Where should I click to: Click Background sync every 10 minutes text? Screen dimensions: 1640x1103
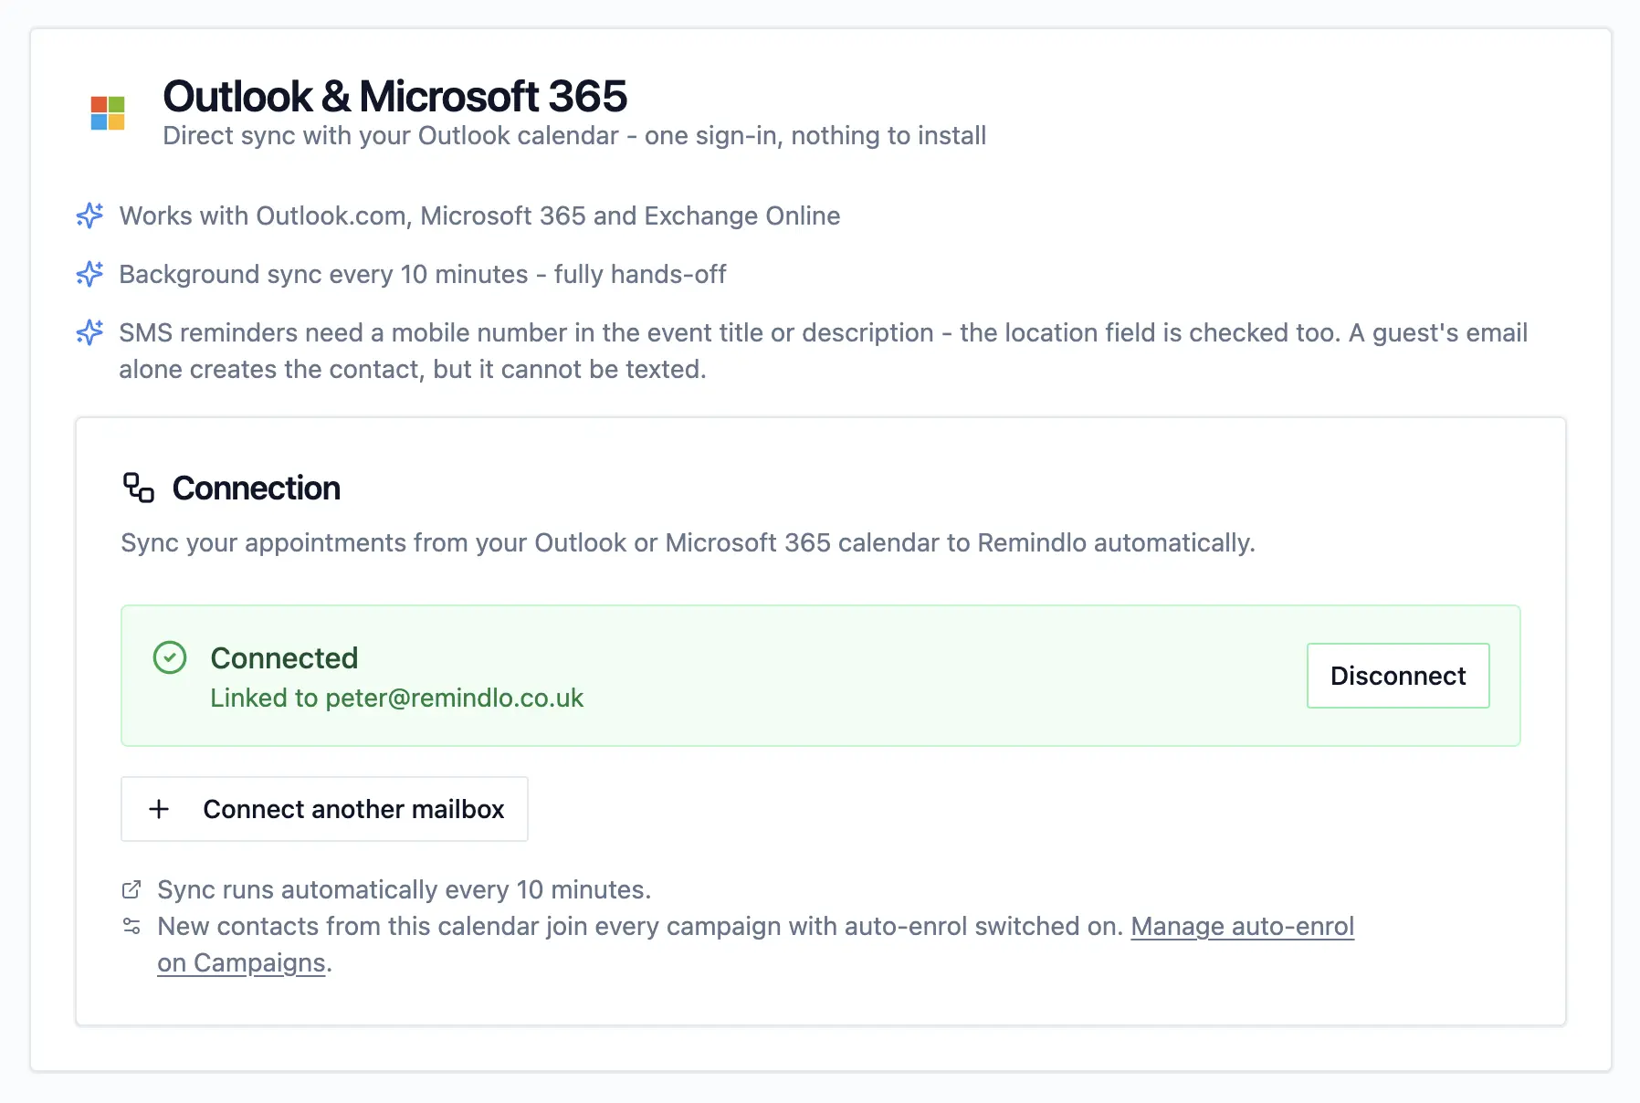coord(423,274)
